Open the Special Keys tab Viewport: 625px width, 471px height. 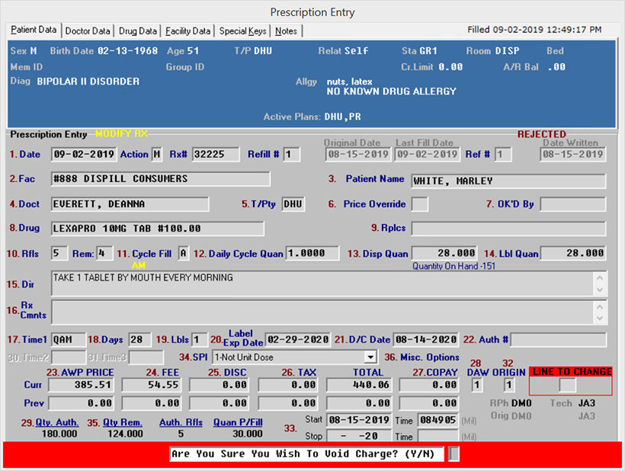(243, 31)
